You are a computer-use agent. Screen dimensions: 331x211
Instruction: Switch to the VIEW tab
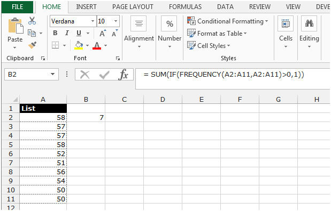point(293,7)
